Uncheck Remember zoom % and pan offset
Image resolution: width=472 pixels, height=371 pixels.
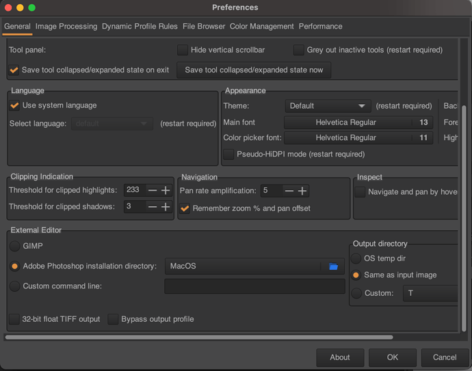[185, 208]
